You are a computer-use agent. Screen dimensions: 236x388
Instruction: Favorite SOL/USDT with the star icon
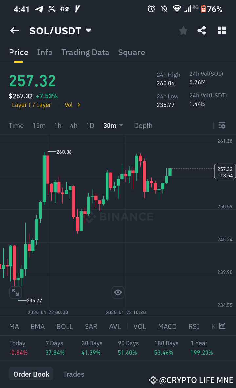183,31
